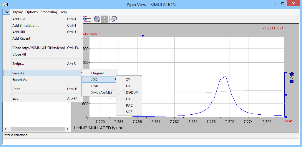
Task: Open the Processing menu
Action: tap(49, 12)
